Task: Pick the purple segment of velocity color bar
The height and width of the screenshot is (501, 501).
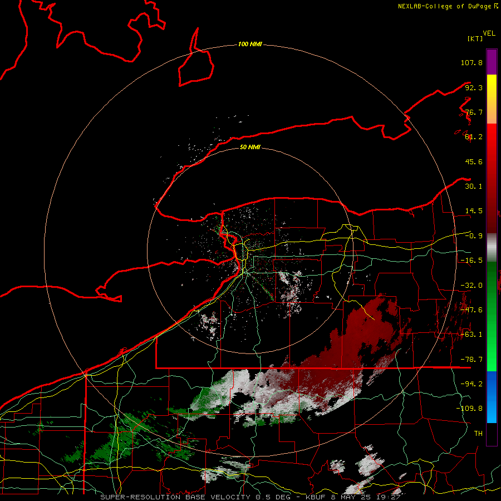Action: (492, 62)
